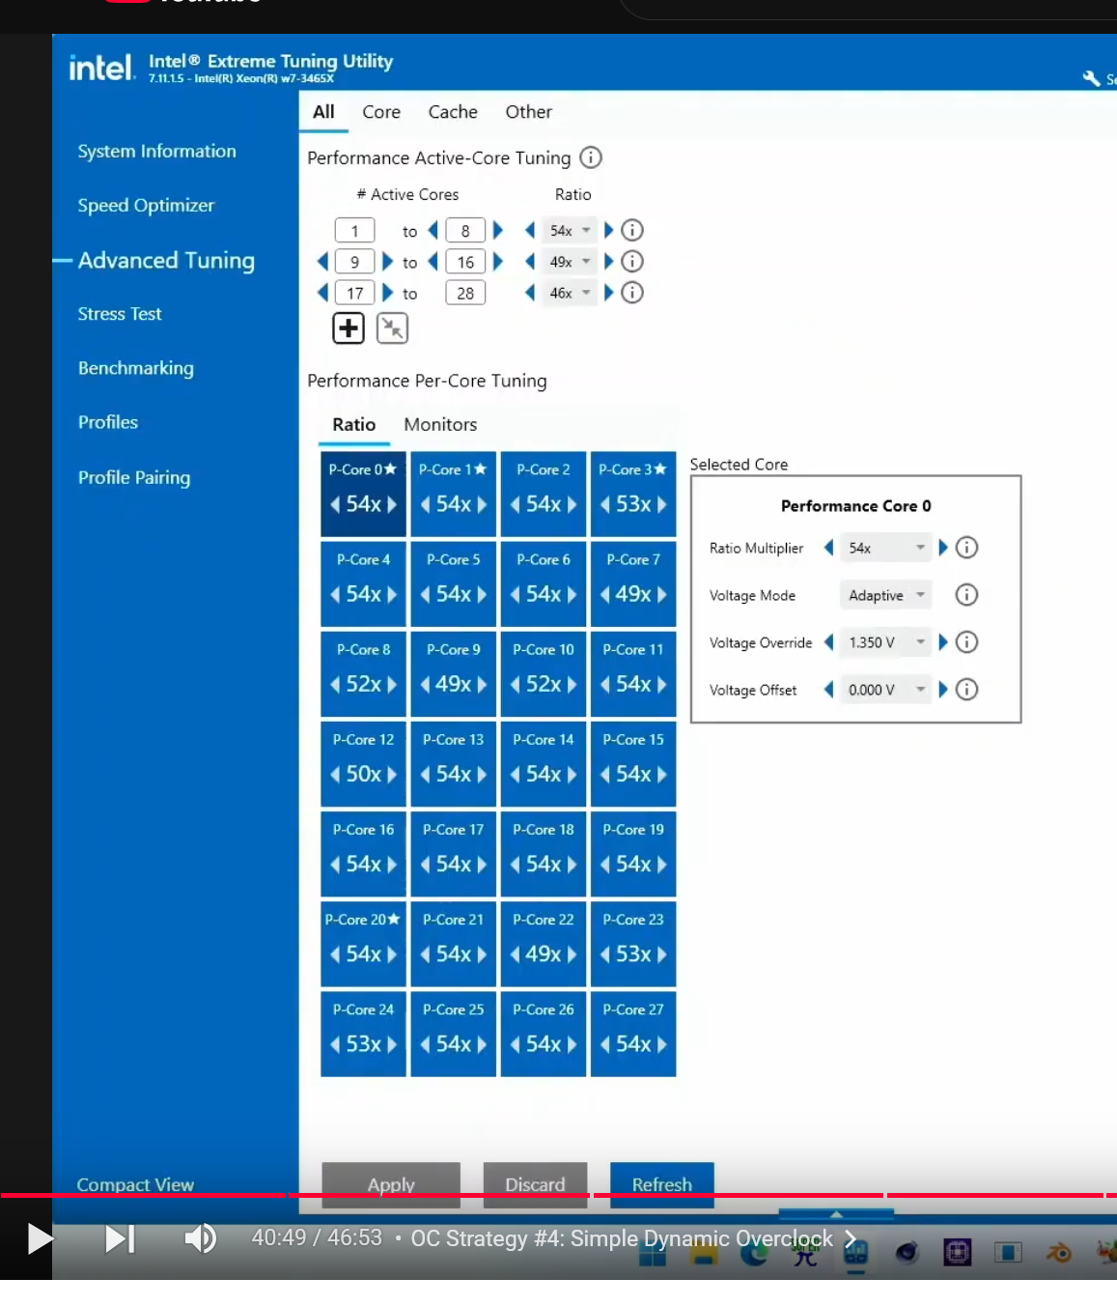Open the Voltage Override 1.350 V dropdown
The image size is (1117, 1307).
(885, 642)
